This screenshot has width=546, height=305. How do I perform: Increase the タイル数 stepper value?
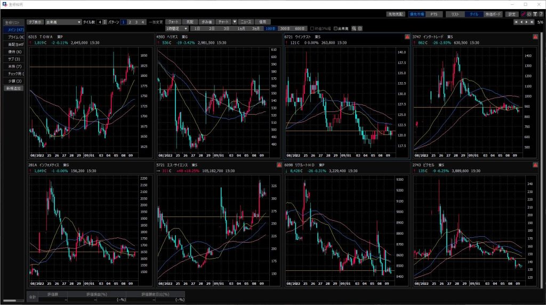tap(105, 21)
